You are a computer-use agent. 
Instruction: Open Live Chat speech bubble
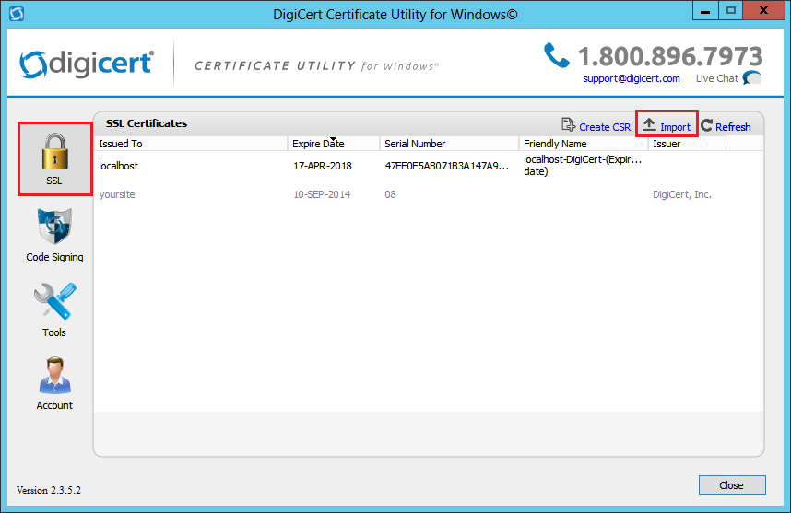coord(752,78)
